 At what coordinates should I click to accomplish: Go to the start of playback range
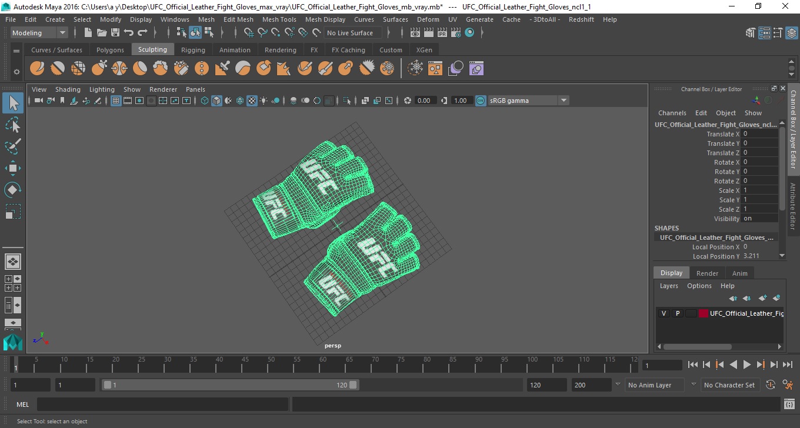tap(693, 365)
